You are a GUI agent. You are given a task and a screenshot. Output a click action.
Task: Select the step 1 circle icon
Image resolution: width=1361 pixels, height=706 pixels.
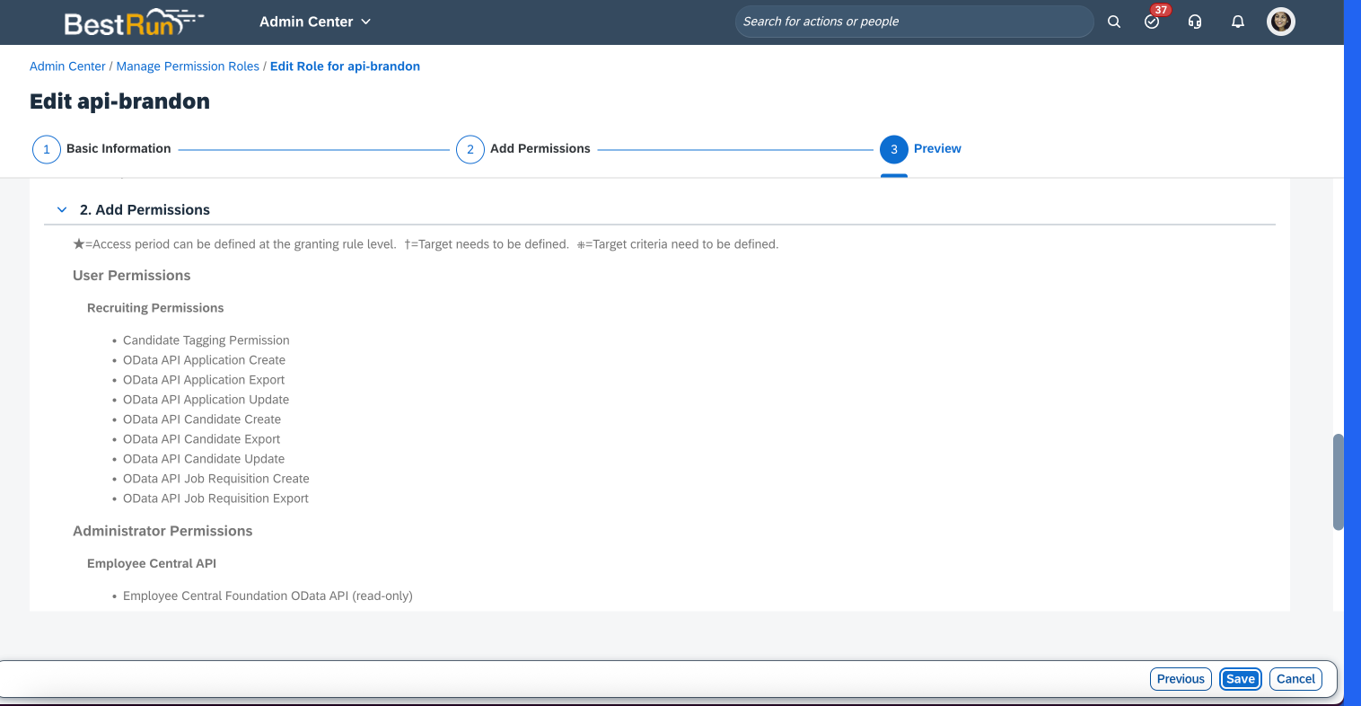(47, 149)
